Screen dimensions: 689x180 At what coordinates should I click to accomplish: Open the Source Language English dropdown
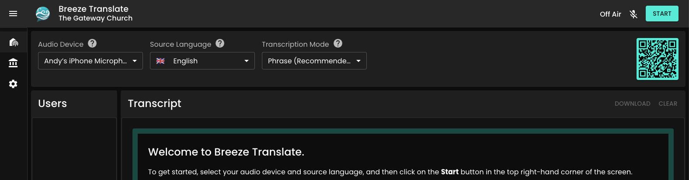click(202, 61)
